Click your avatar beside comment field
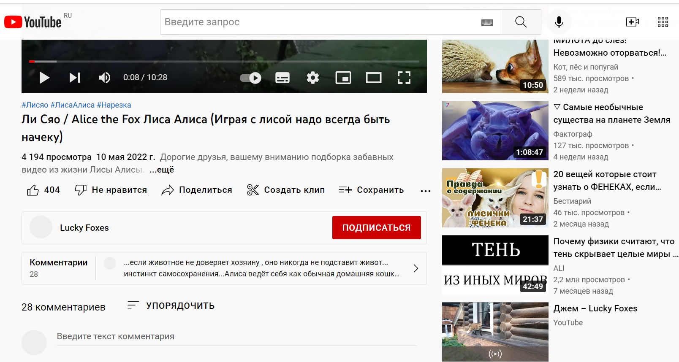The width and height of the screenshot is (679, 362). click(34, 343)
